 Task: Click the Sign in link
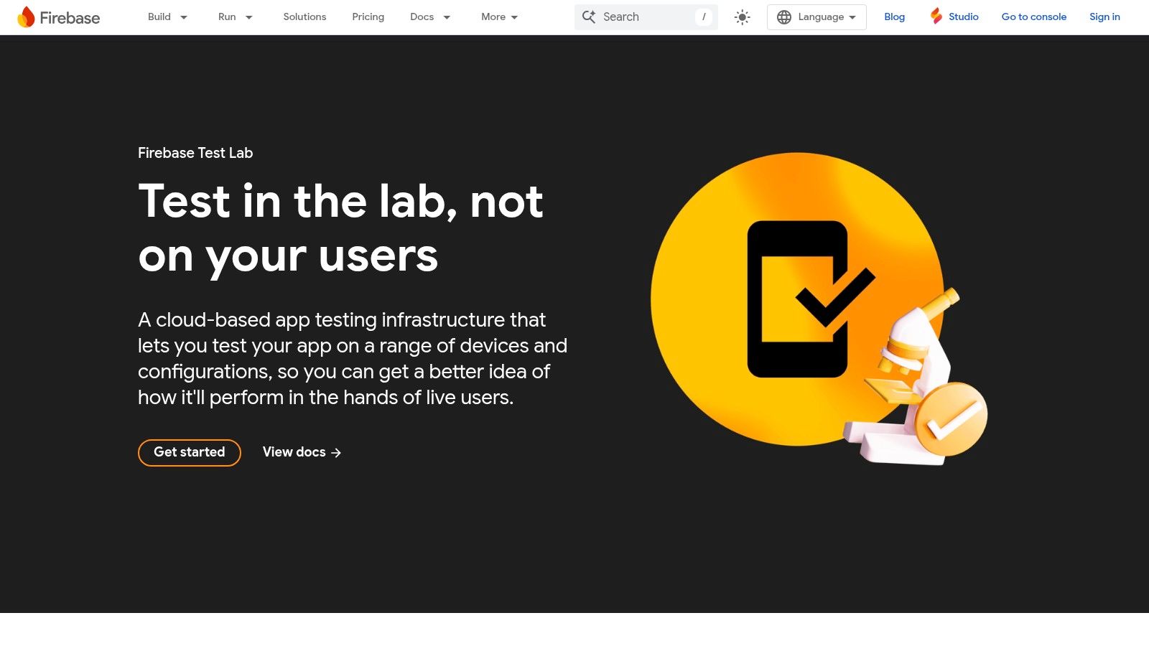click(1104, 17)
